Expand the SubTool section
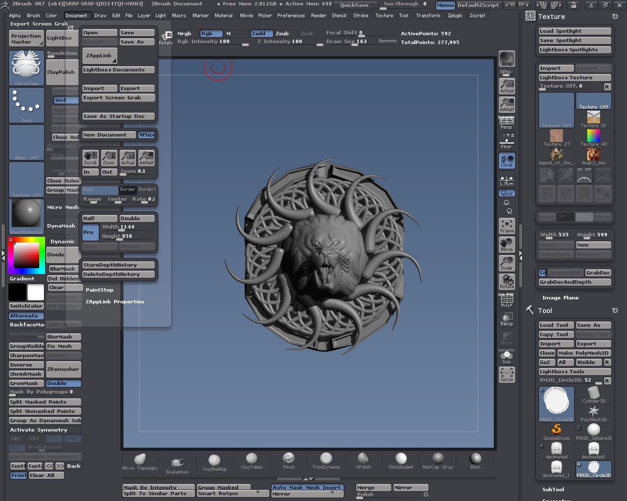The height and width of the screenshot is (501, 627). pyautogui.click(x=553, y=489)
